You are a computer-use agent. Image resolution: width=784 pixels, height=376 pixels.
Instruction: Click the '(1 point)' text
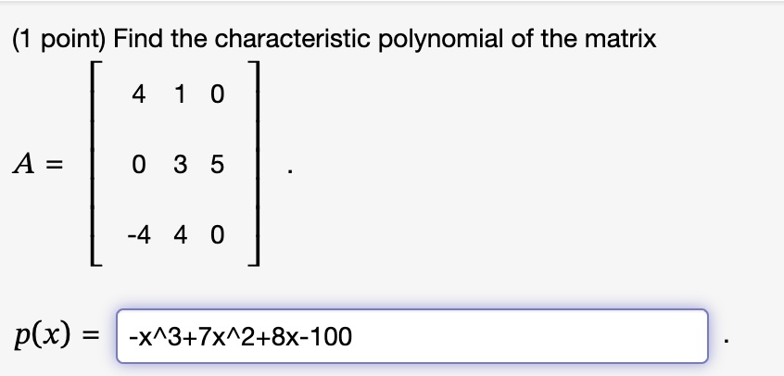(59, 40)
